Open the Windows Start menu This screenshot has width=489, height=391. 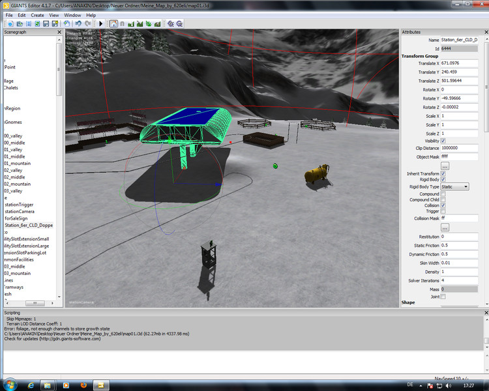tap(10, 384)
